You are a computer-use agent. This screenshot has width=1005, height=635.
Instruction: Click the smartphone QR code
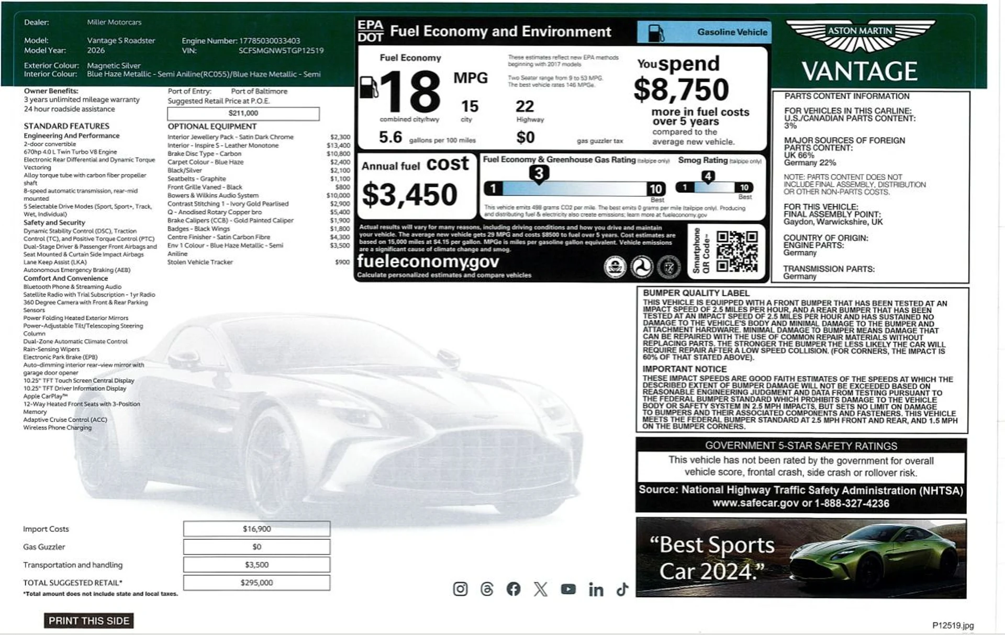pyautogui.click(x=737, y=252)
